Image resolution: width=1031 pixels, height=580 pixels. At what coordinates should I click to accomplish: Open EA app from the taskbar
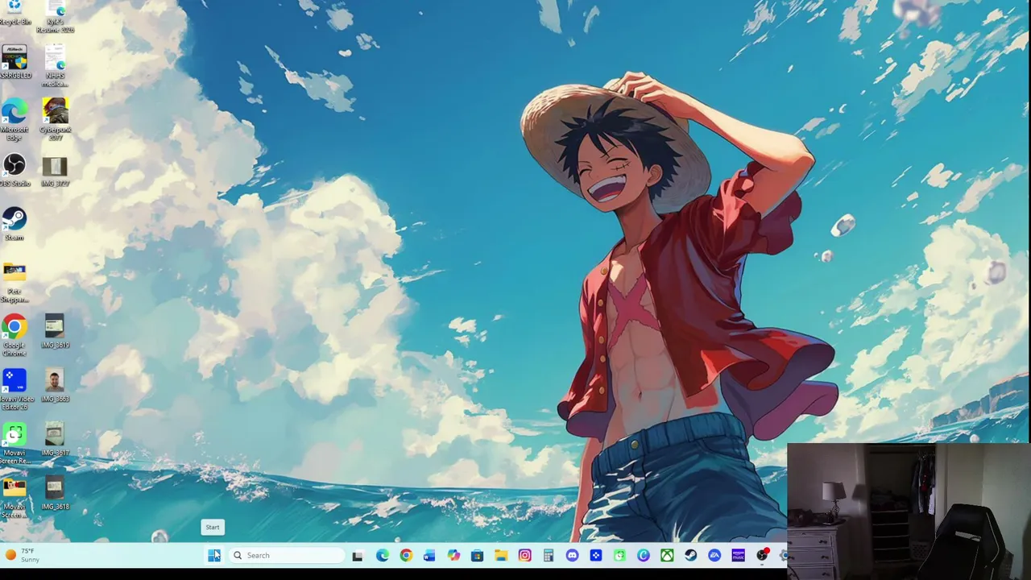pyautogui.click(x=714, y=555)
